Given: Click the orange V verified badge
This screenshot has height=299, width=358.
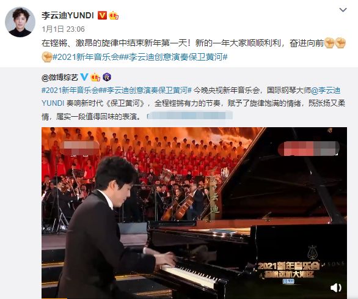Looking at the screenshot, I should [x=102, y=15].
